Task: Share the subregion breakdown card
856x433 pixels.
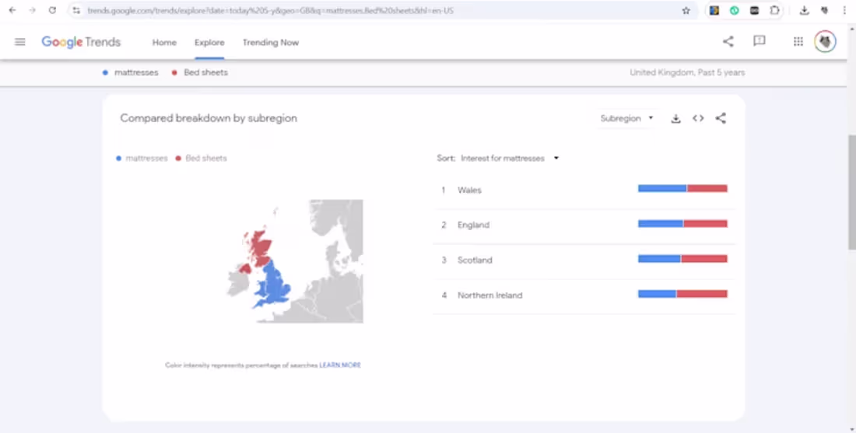Action: 721,119
